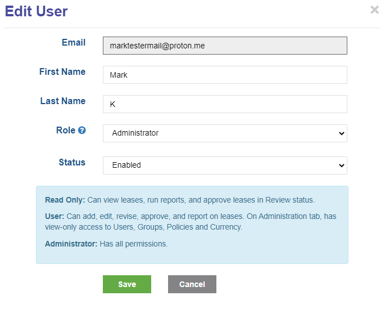Expand the Status dropdown showing Enabled
Screen dimensions: 385x309
coord(225,165)
